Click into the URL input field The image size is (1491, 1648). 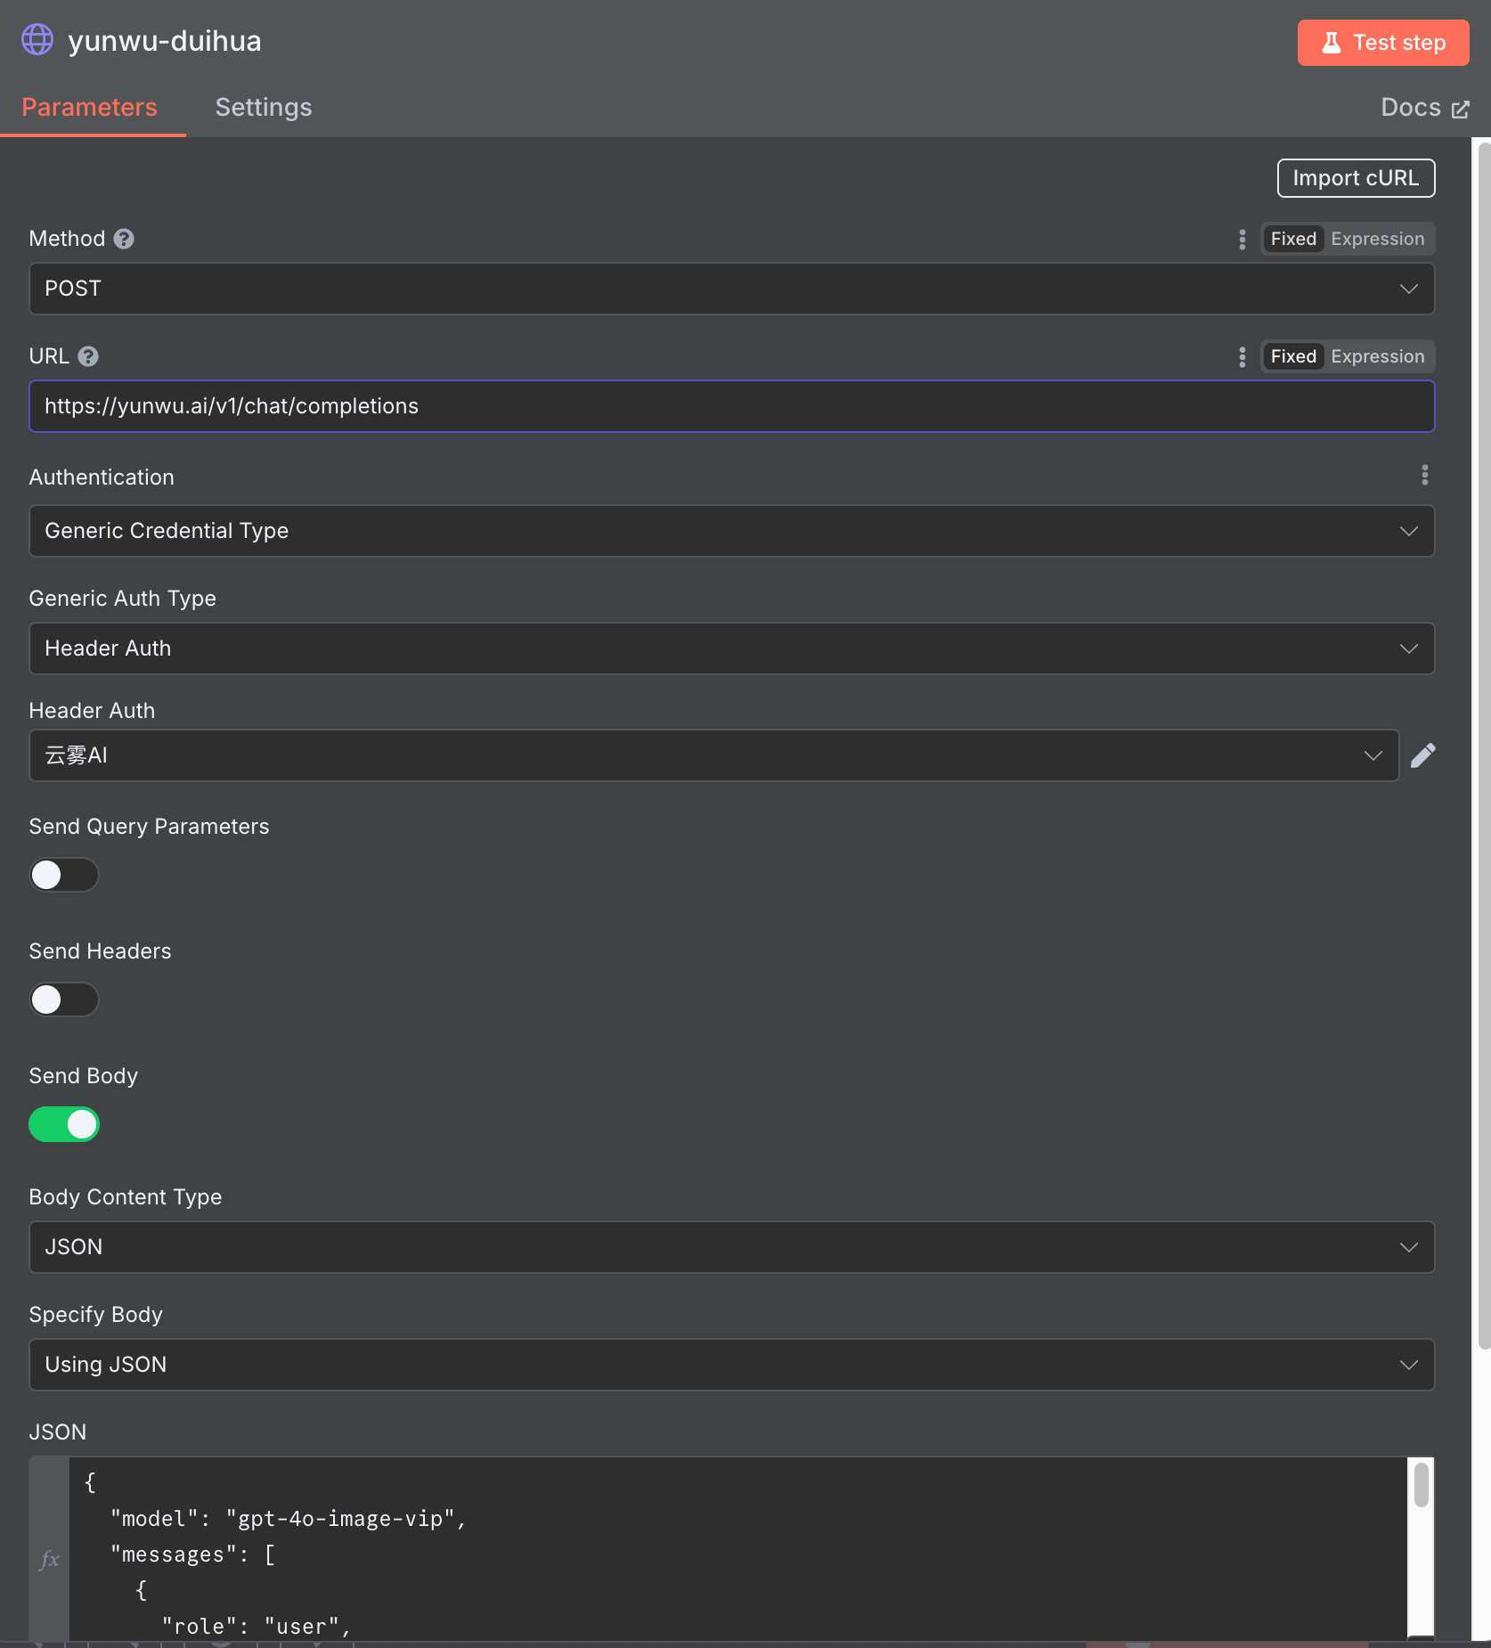point(732,406)
